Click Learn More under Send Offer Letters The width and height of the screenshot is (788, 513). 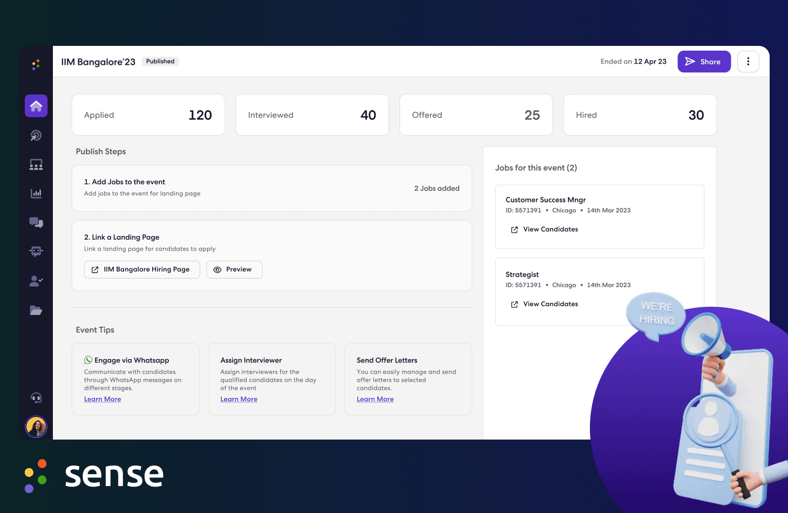pos(375,399)
